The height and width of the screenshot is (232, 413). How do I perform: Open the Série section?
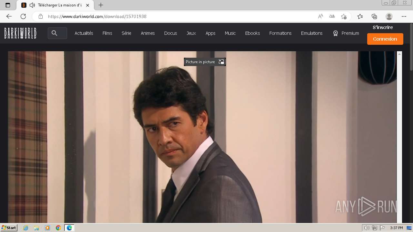pyautogui.click(x=126, y=33)
